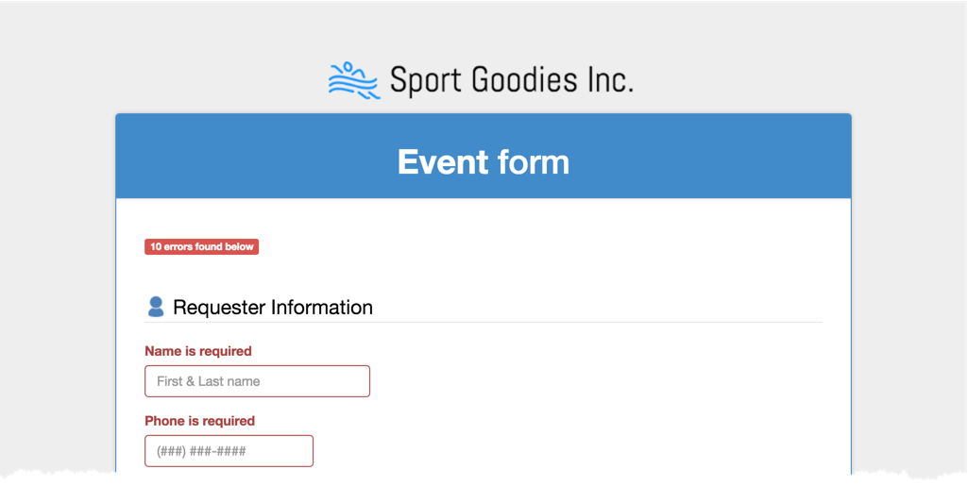Click the word "form" in the blue header
This screenshot has width=968, height=503.
[x=531, y=162]
